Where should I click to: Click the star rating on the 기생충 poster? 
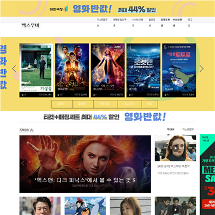pos(23,95)
